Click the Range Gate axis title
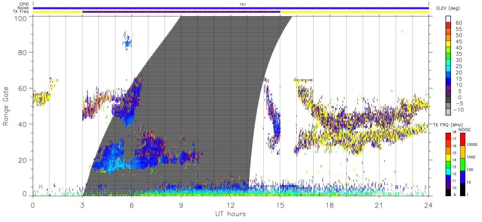Screen dimensions: 482x222 tap(6, 106)
